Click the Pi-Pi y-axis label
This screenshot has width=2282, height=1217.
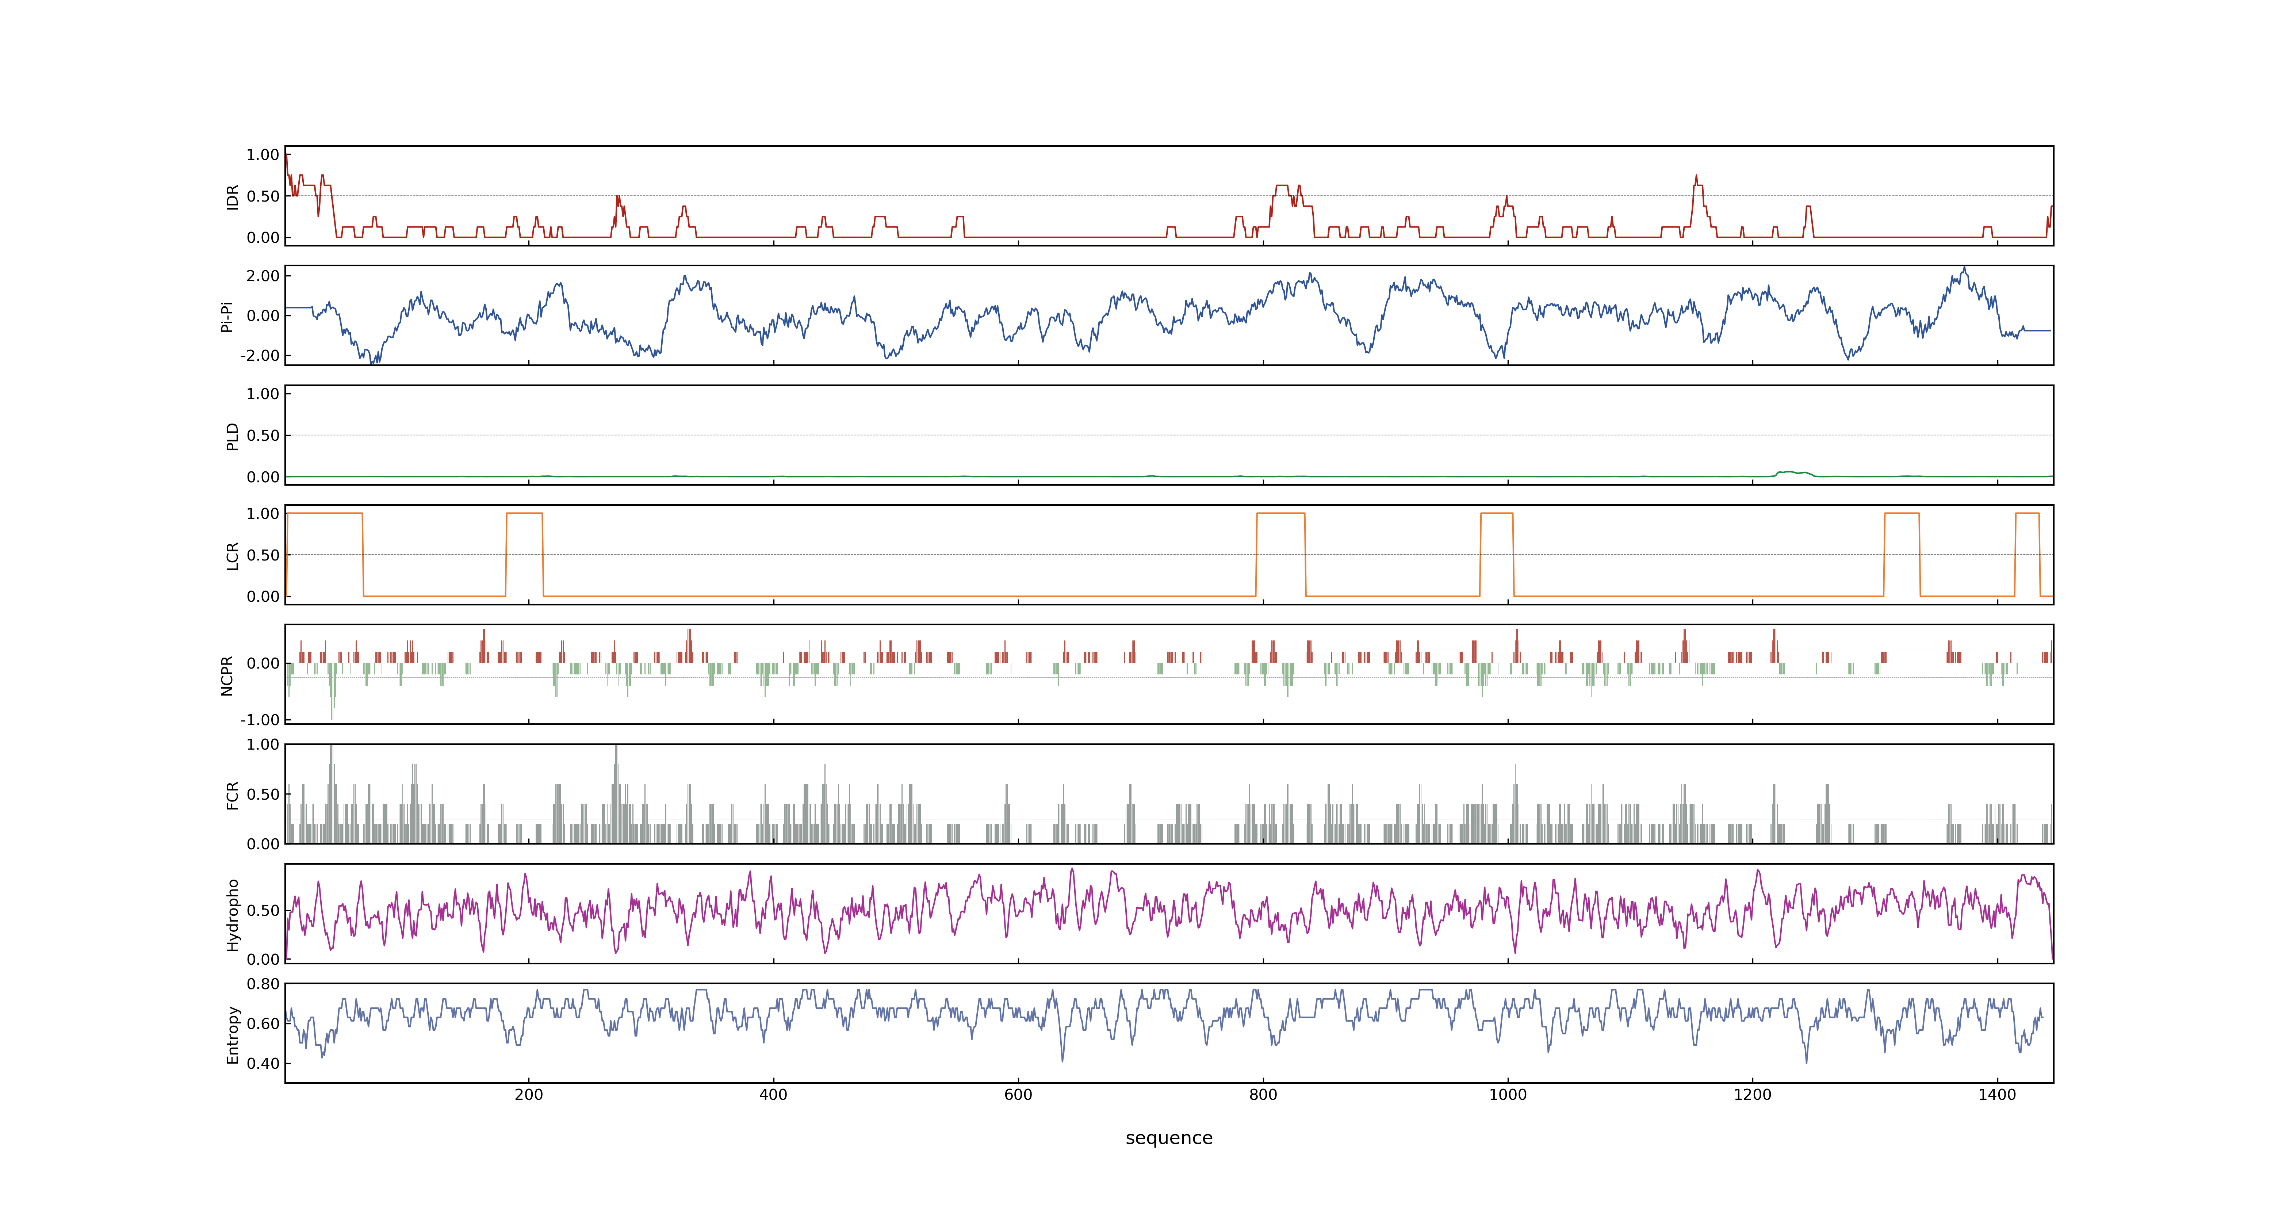coord(227,316)
